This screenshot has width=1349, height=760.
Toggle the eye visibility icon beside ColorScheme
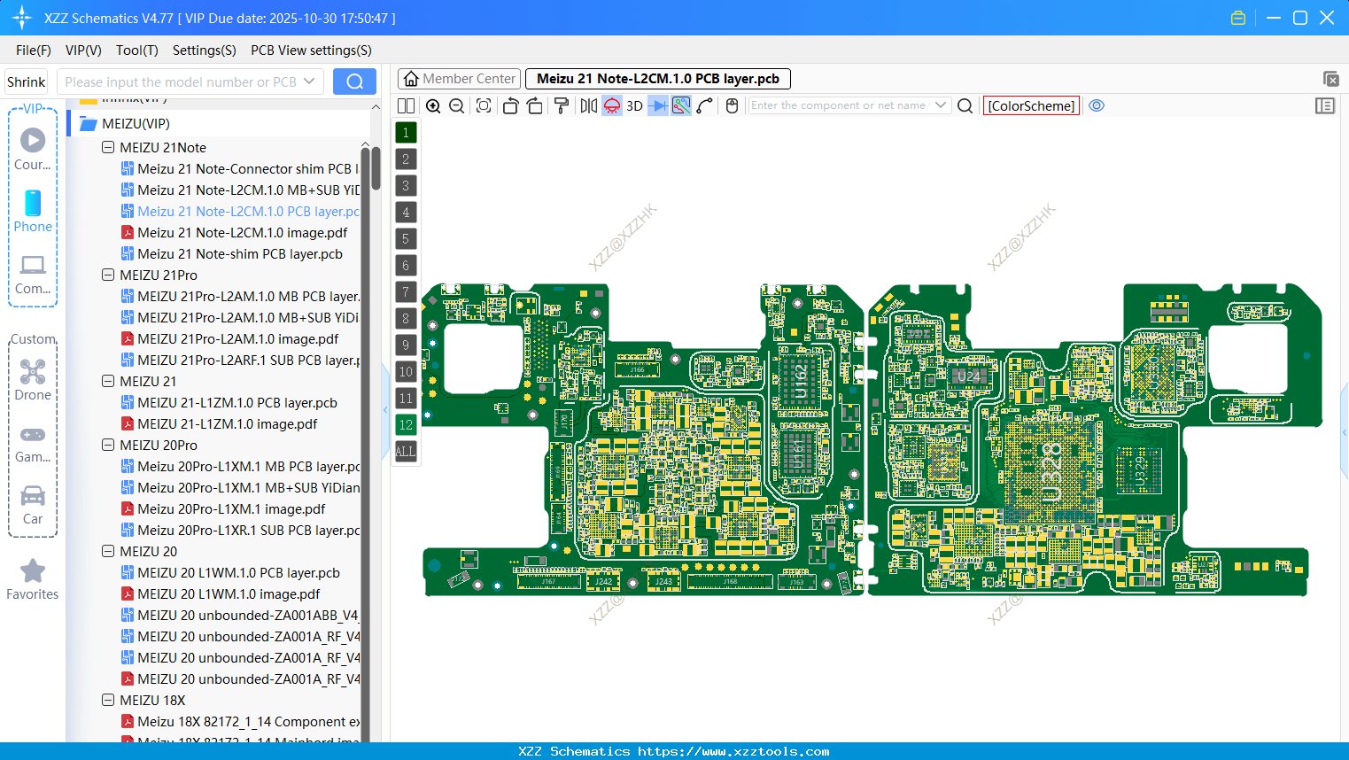1097,105
